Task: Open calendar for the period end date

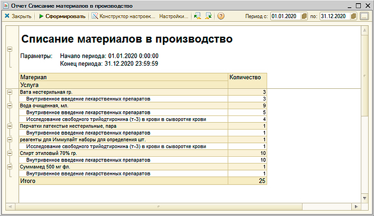Action: [x=353, y=16]
